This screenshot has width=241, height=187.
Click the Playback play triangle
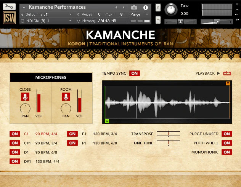pyautogui.click(x=219, y=73)
